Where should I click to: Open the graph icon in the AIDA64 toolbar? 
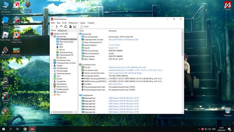tap(75, 26)
